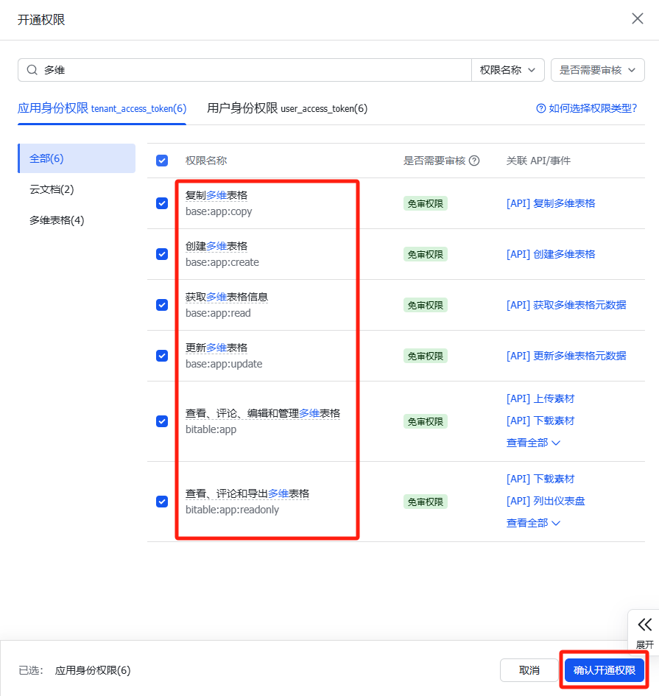This screenshot has width=659, height=696.
Task: Switch to 用户身份权限 user_access_token tab
Action: 287,108
